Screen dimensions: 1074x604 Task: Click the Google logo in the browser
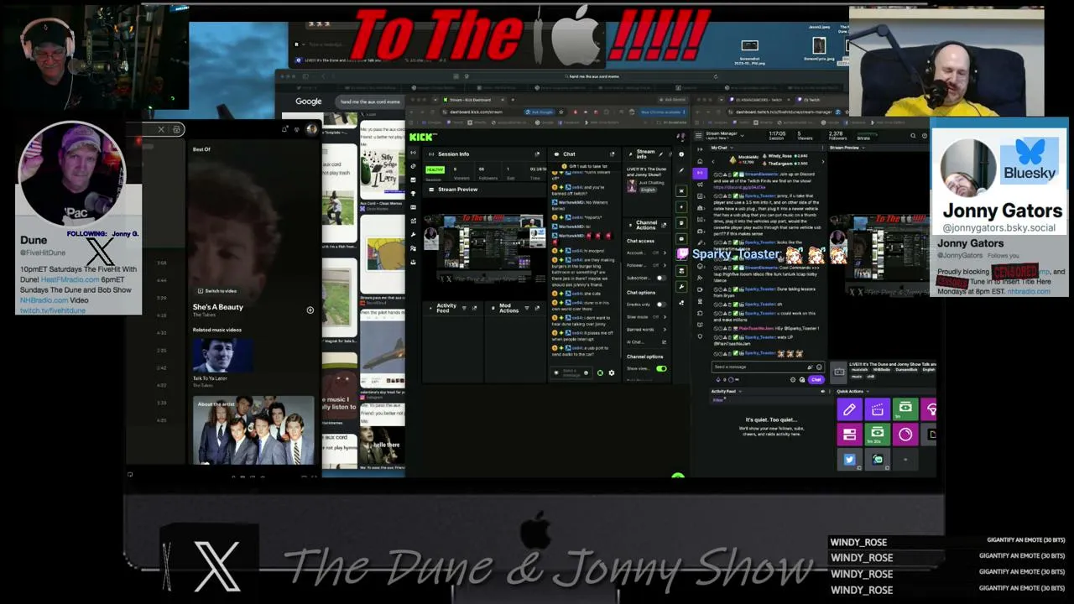click(308, 102)
